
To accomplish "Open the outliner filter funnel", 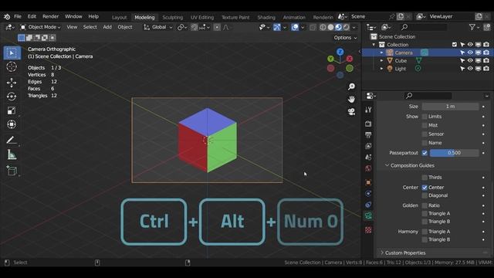I will tap(472, 28).
